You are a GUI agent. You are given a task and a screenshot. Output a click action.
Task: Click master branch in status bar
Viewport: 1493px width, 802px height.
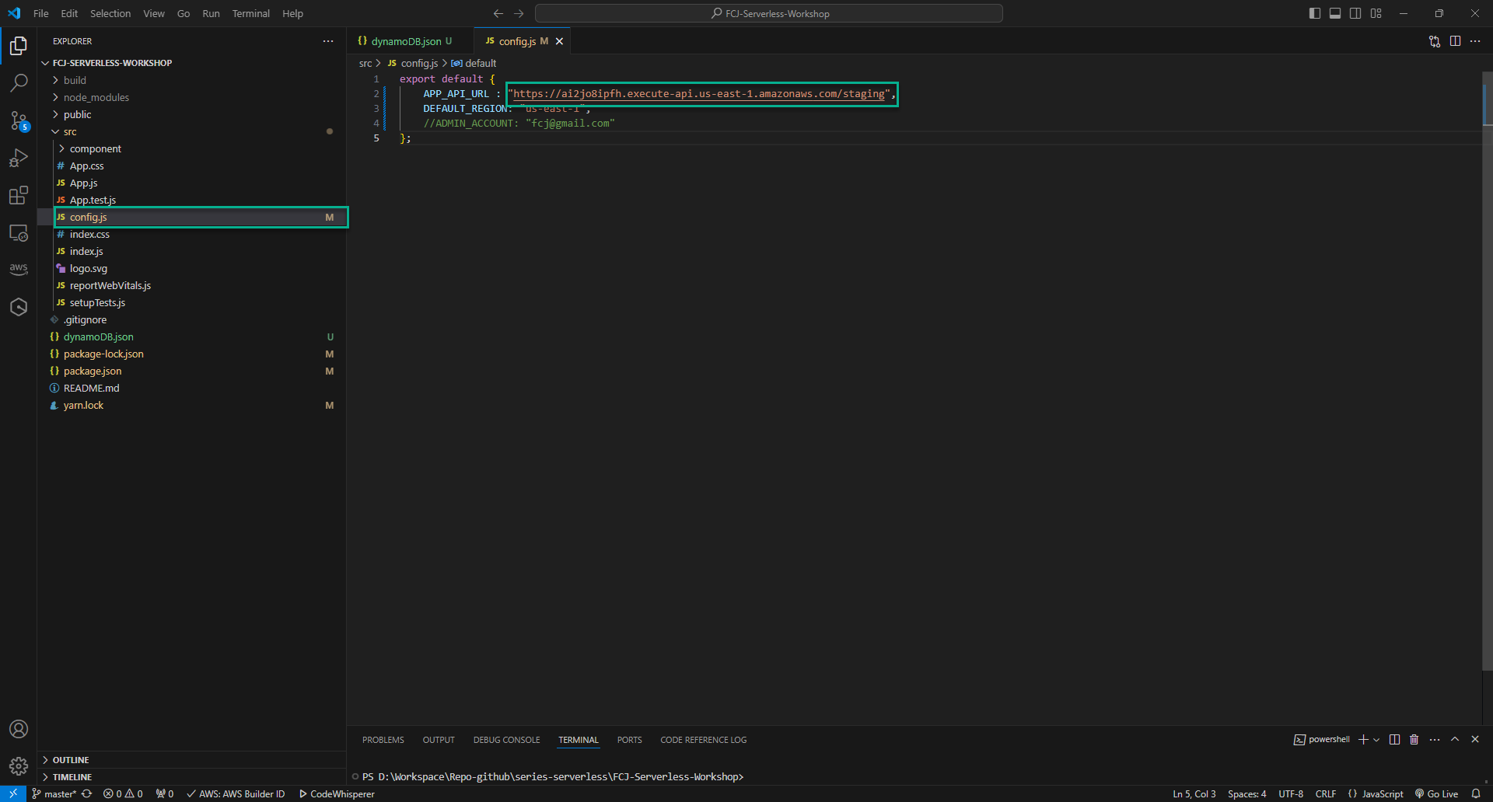pos(54,793)
